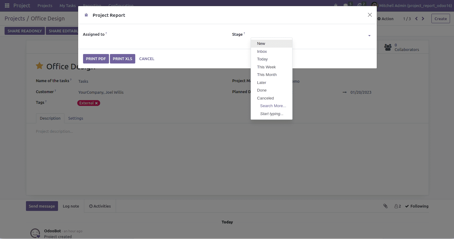Toggle the Following button
The height and width of the screenshot is (239, 454).
coord(417,206)
